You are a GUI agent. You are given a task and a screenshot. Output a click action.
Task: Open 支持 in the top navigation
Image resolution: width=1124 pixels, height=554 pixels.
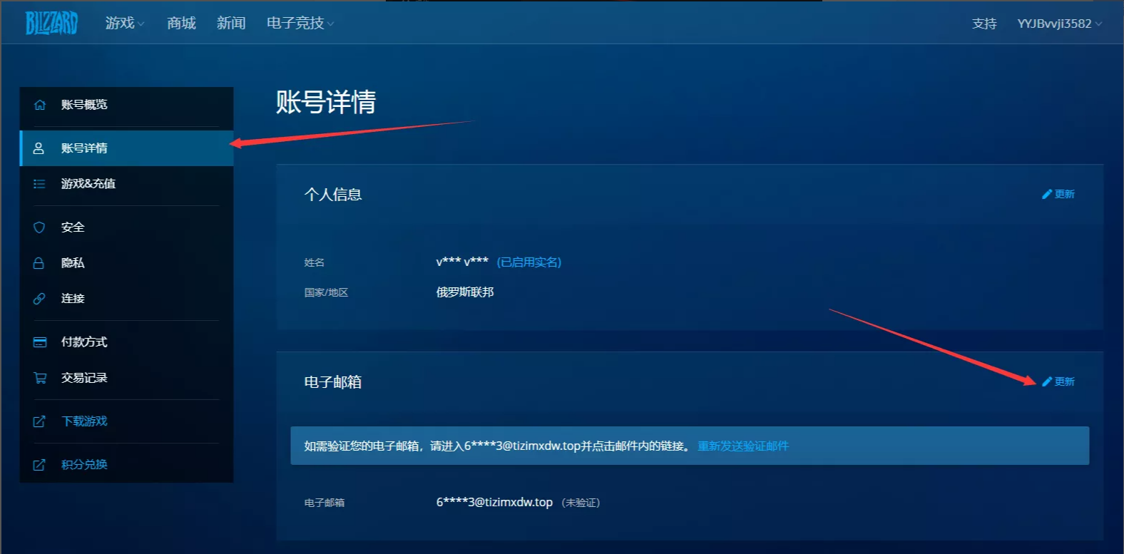pyautogui.click(x=984, y=24)
